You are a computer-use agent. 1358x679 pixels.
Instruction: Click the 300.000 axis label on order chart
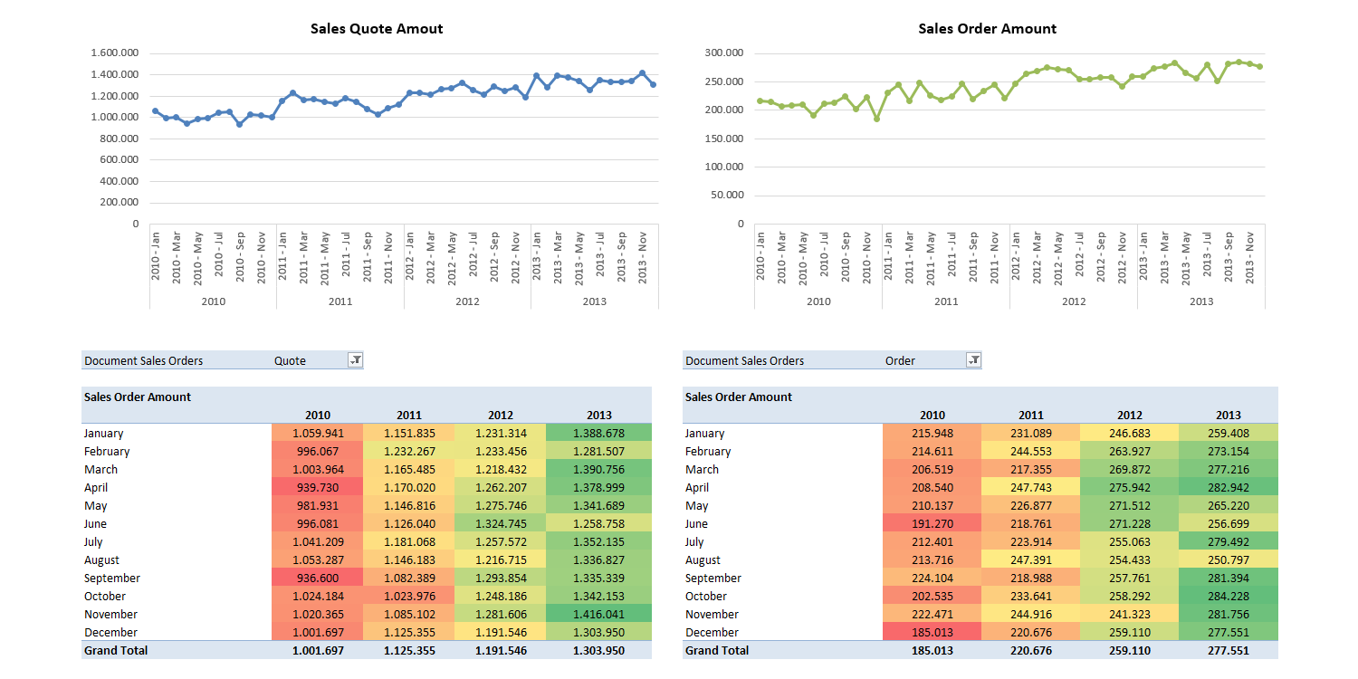[x=724, y=53]
